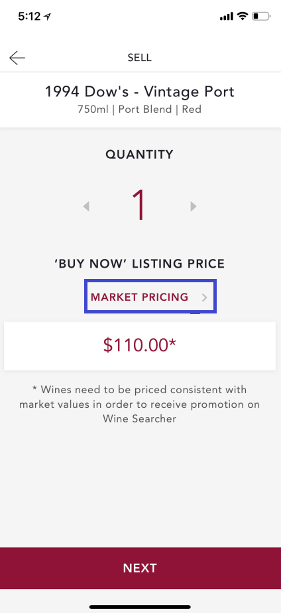Decrease quantity with left arrow
The image size is (281, 613).
86,206
